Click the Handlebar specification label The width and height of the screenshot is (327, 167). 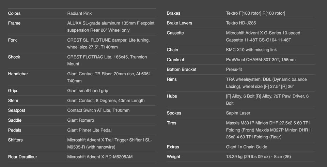click(x=19, y=74)
